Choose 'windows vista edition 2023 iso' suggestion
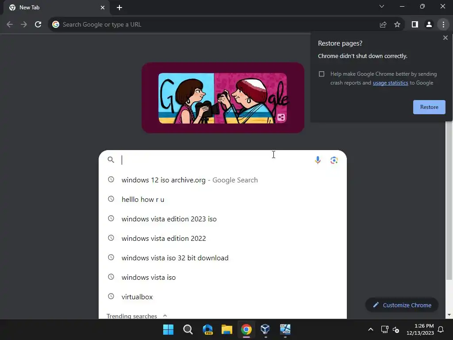 click(223, 219)
